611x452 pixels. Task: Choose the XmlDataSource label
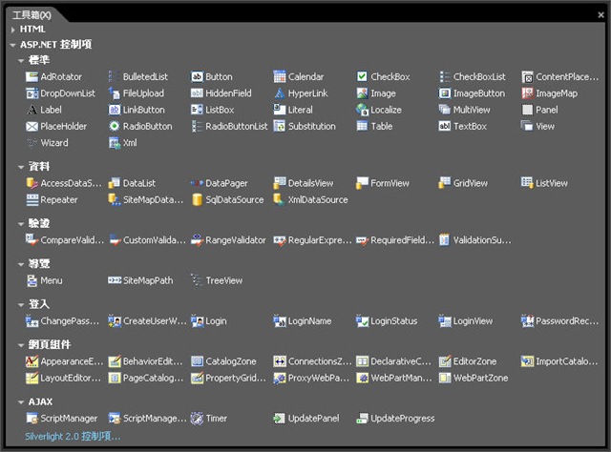318,199
